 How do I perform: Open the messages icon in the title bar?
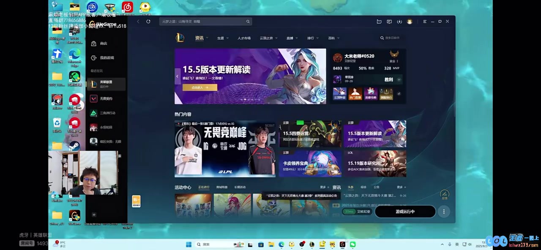pos(389,22)
